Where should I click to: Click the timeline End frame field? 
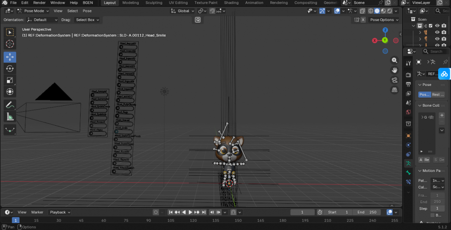[x=367, y=212]
